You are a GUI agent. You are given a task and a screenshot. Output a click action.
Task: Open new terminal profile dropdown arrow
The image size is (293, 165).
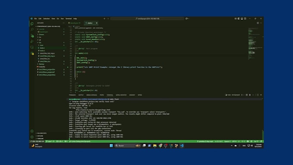pos(244,95)
